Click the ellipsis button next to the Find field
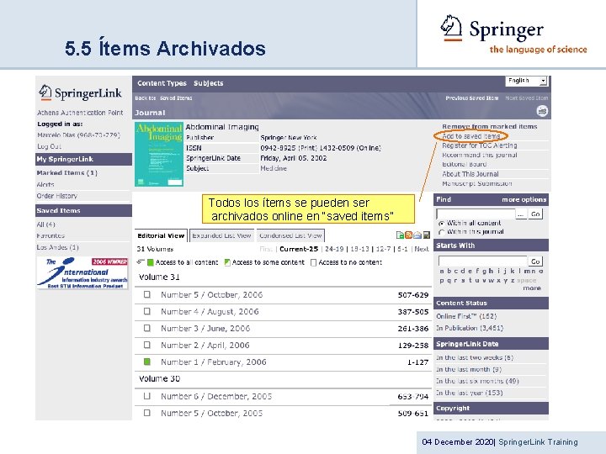This screenshot has height=454, width=606. click(521, 214)
